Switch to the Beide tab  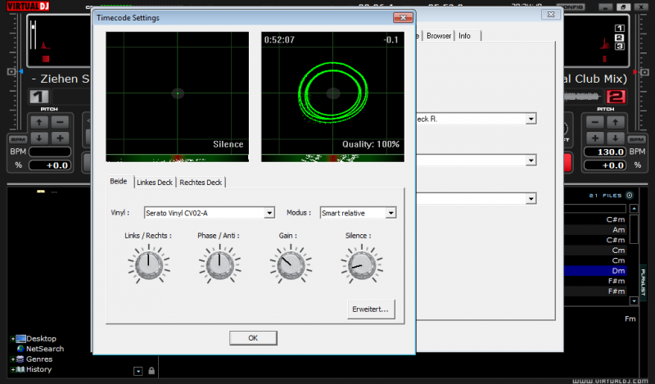coord(119,181)
